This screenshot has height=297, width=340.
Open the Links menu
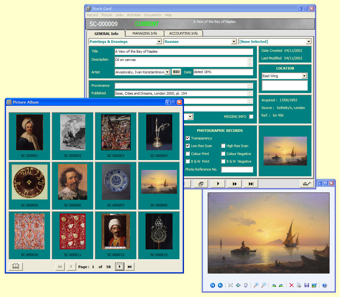point(119,15)
